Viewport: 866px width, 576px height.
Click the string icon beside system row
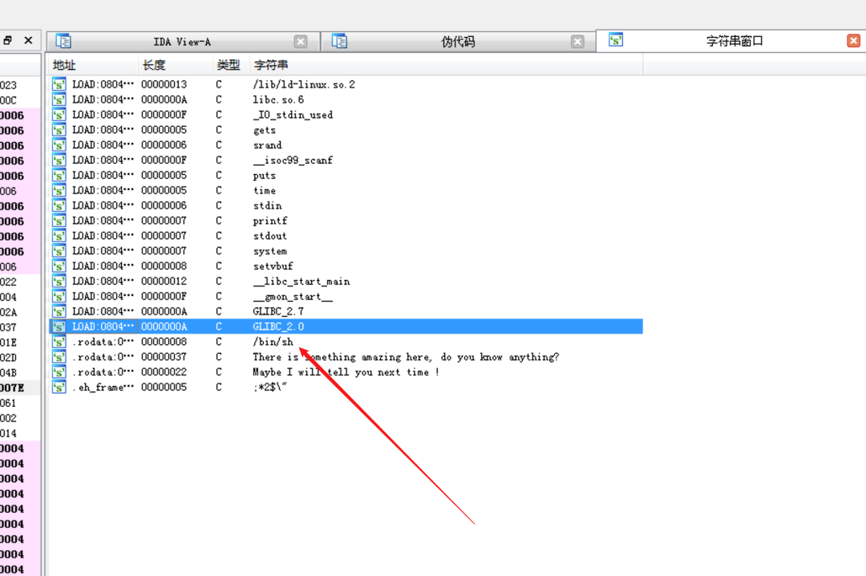(x=59, y=251)
